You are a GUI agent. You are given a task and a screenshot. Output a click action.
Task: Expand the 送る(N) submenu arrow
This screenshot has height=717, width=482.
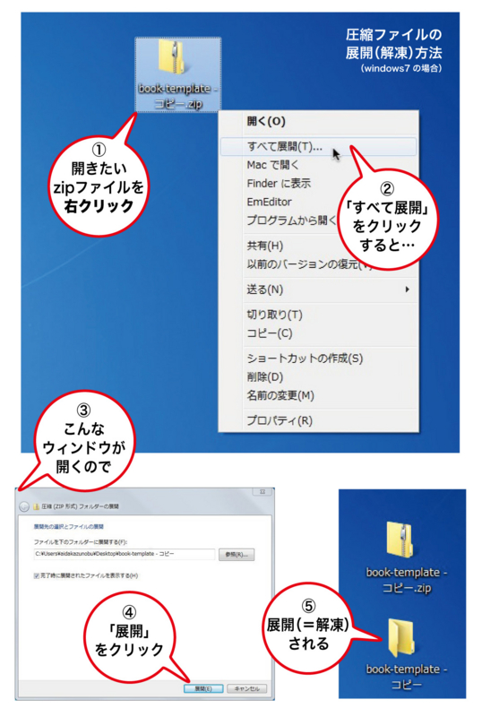(407, 289)
